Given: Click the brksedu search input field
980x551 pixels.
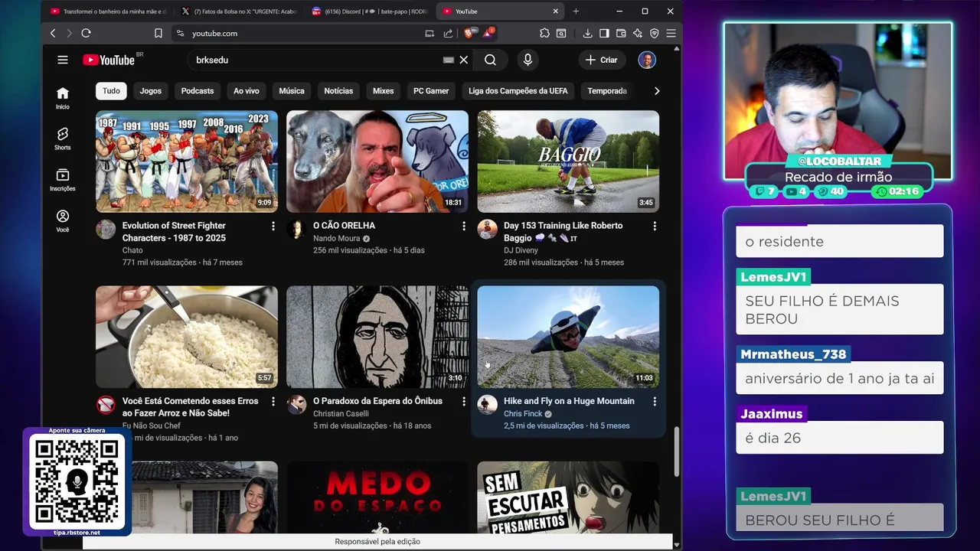Looking at the screenshot, I should 314,60.
